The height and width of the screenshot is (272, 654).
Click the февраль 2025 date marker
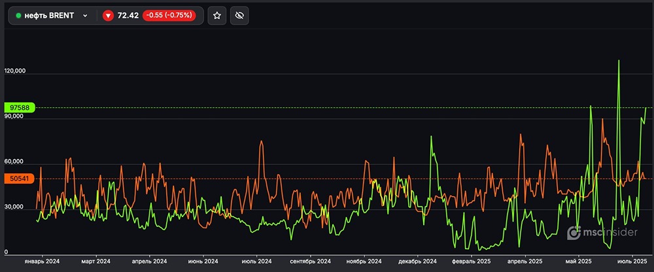point(470,261)
